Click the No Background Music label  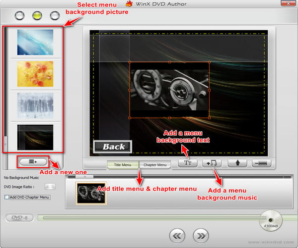(21, 178)
